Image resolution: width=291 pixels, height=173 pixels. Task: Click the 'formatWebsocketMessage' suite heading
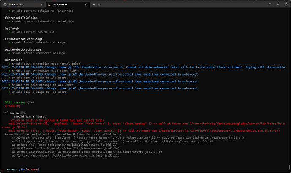click(x=24, y=39)
